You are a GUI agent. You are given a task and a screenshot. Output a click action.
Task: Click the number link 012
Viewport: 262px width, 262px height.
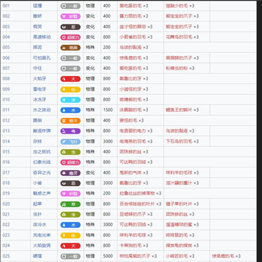coord(6,121)
